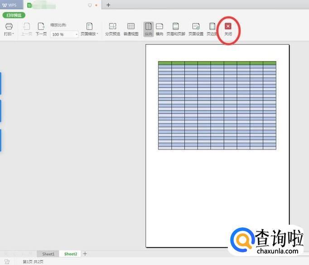This screenshot has height=265, width=309.
Task: Add a new sheet with plus button
Action: click(x=85, y=254)
